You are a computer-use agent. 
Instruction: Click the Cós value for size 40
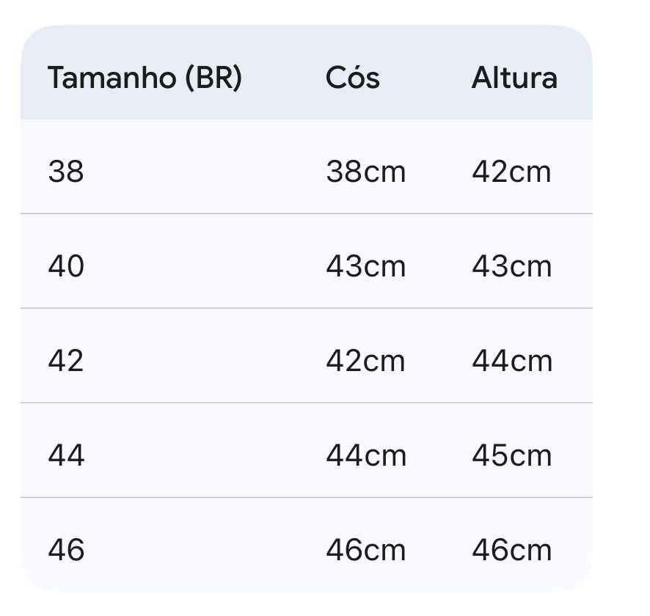(x=365, y=266)
